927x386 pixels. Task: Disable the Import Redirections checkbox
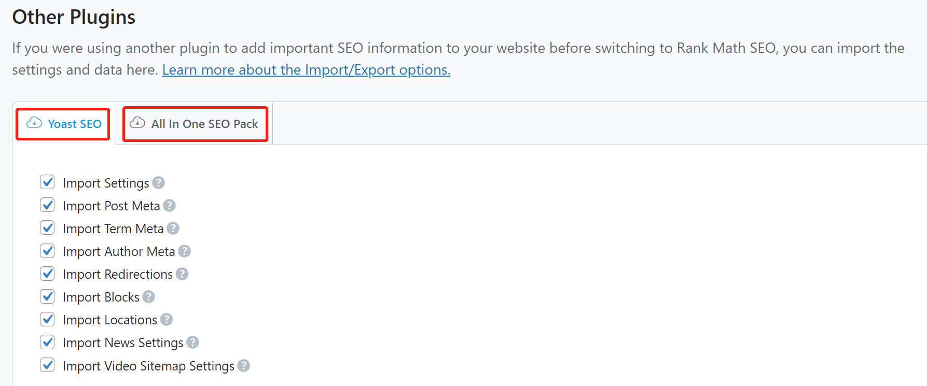coord(48,274)
